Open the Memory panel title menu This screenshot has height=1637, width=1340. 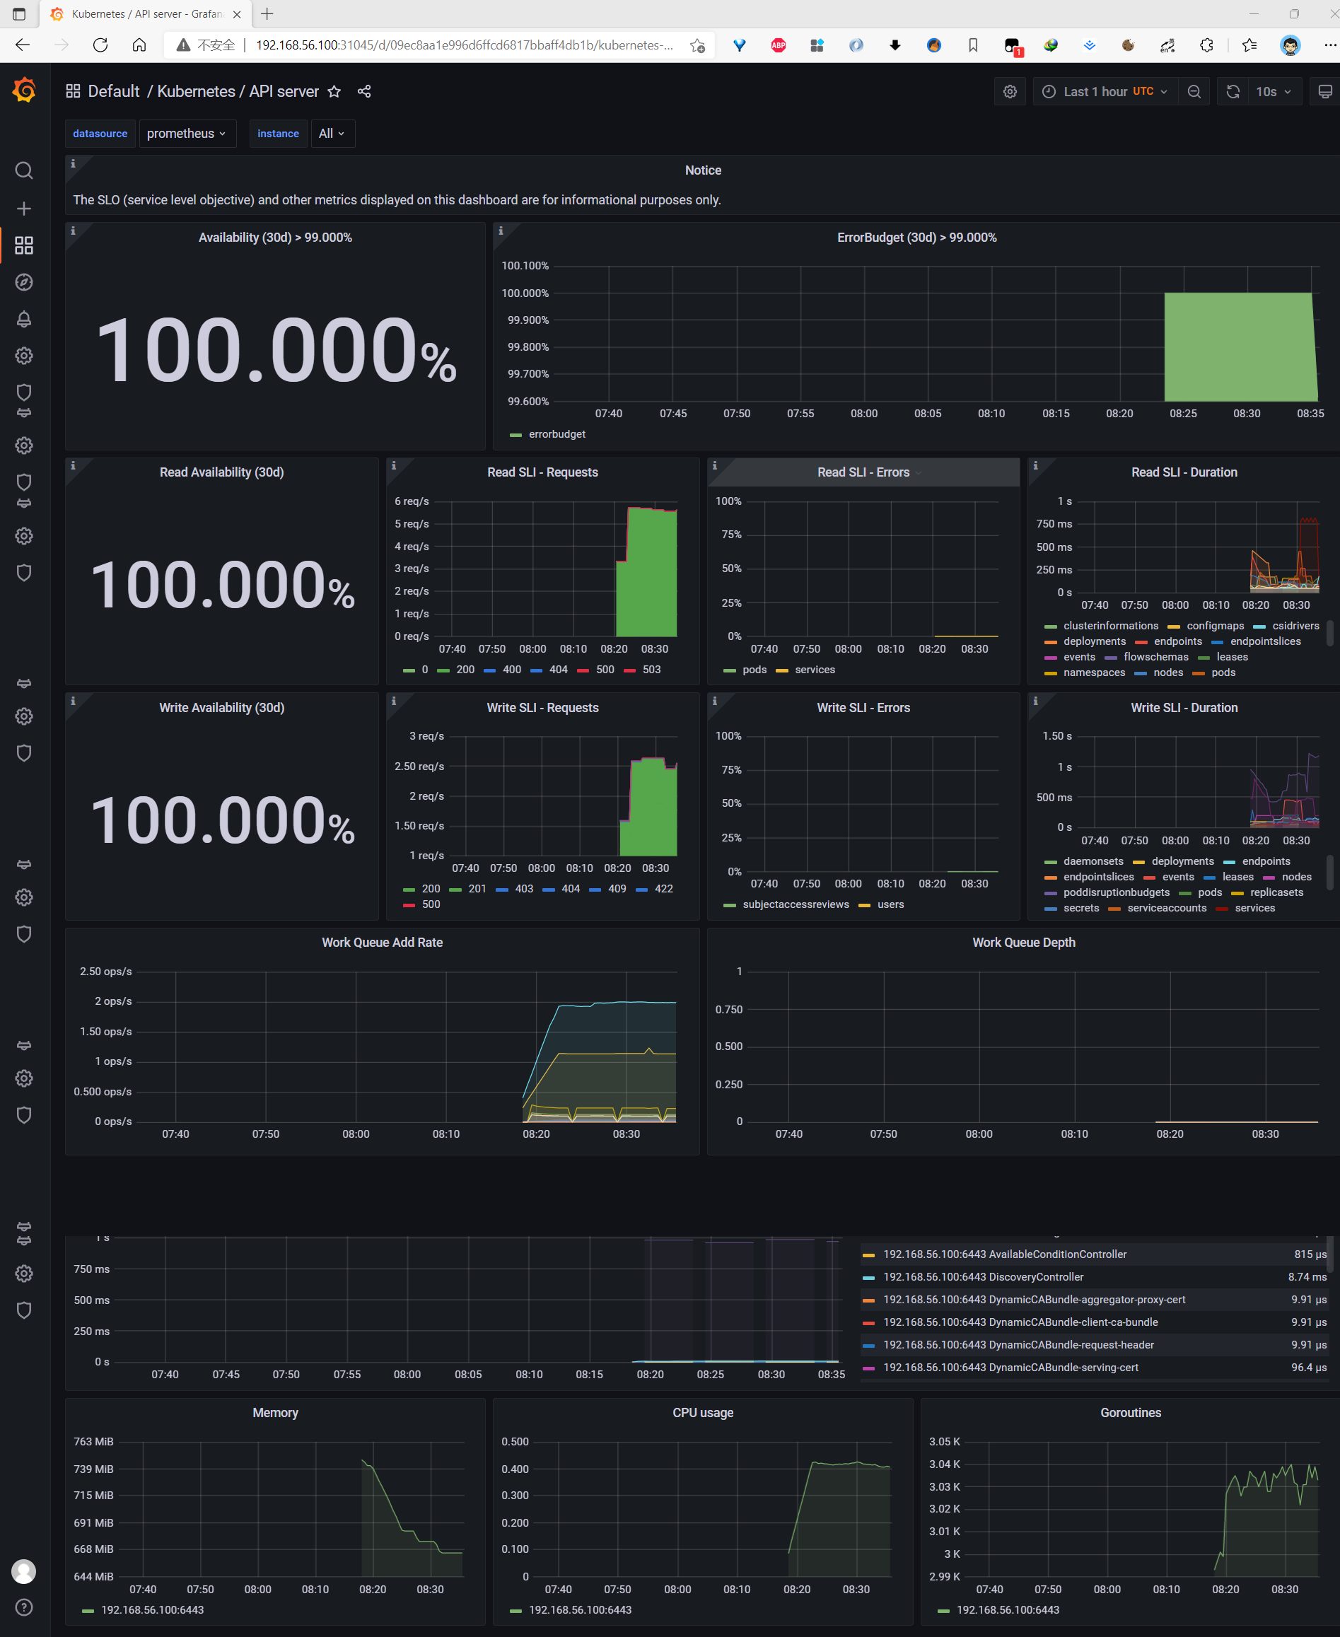pos(275,1412)
